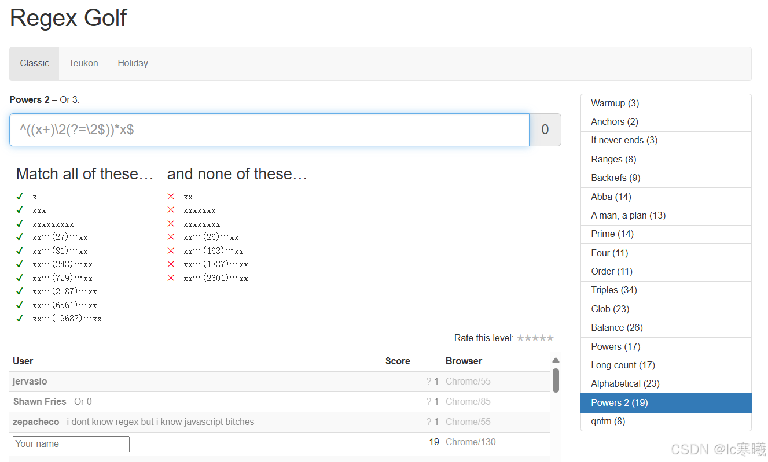The image size is (768, 462).
Task: Click the Chrome/130 browser cell
Action: pyautogui.click(x=471, y=442)
